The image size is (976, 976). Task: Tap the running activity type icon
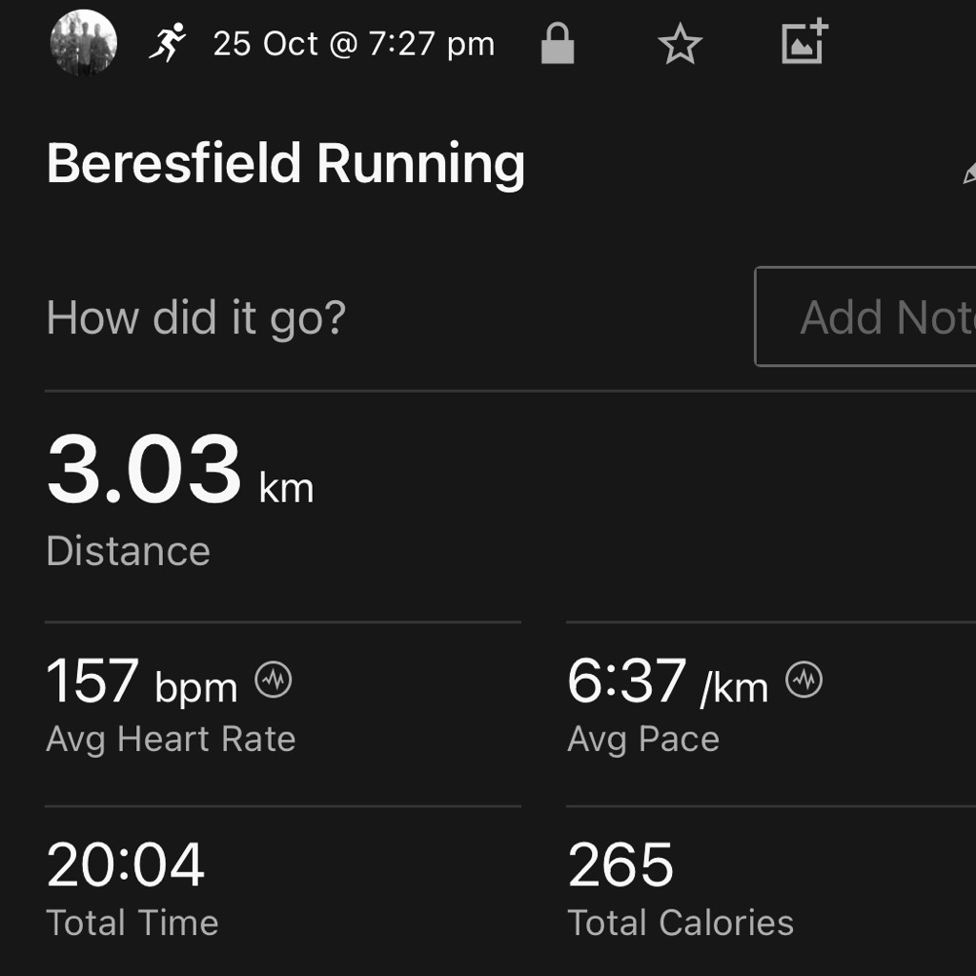click(168, 43)
